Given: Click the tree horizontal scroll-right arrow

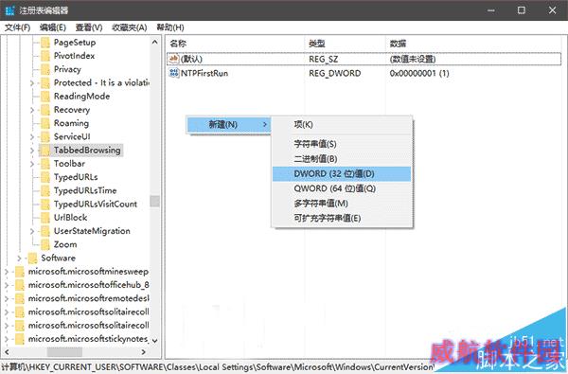Looking at the screenshot, I should pyautogui.click(x=144, y=352).
